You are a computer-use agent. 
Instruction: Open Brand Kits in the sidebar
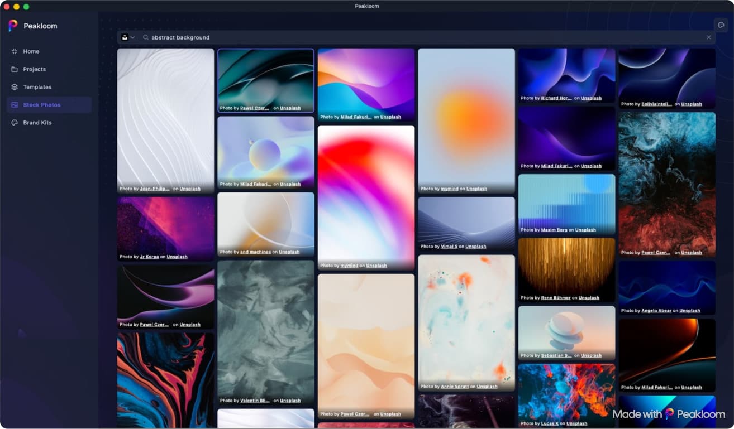click(49, 123)
